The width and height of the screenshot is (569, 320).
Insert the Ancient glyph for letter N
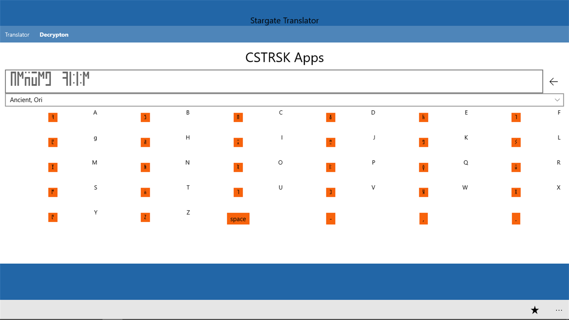click(145, 167)
